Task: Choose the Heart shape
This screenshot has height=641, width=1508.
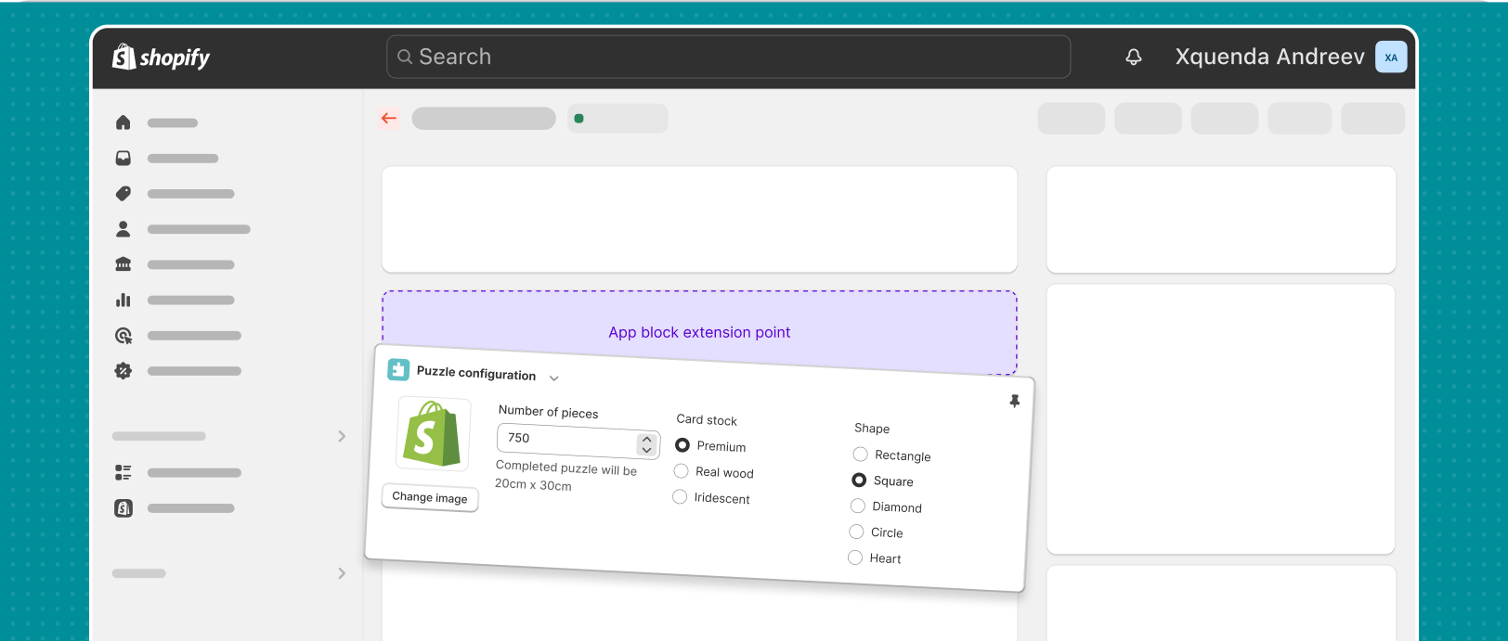Action: point(855,558)
